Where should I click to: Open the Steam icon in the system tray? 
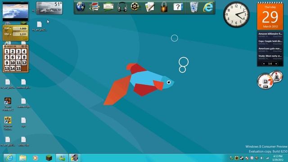pos(242,158)
